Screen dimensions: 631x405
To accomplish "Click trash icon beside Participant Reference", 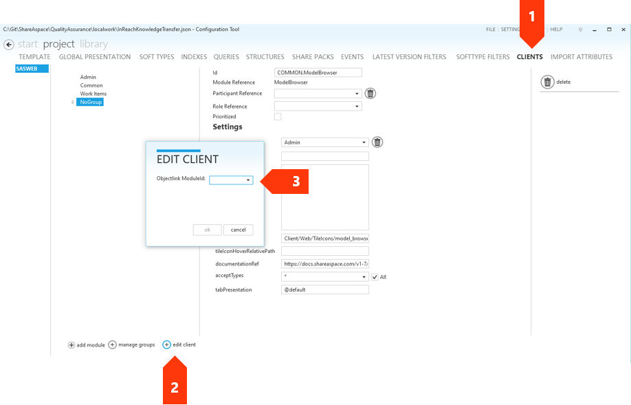I will (370, 94).
